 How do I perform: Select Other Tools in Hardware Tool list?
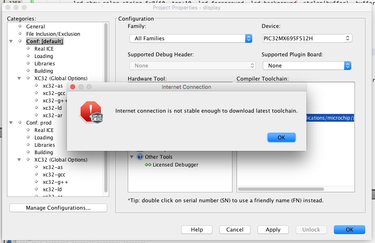tap(159, 157)
